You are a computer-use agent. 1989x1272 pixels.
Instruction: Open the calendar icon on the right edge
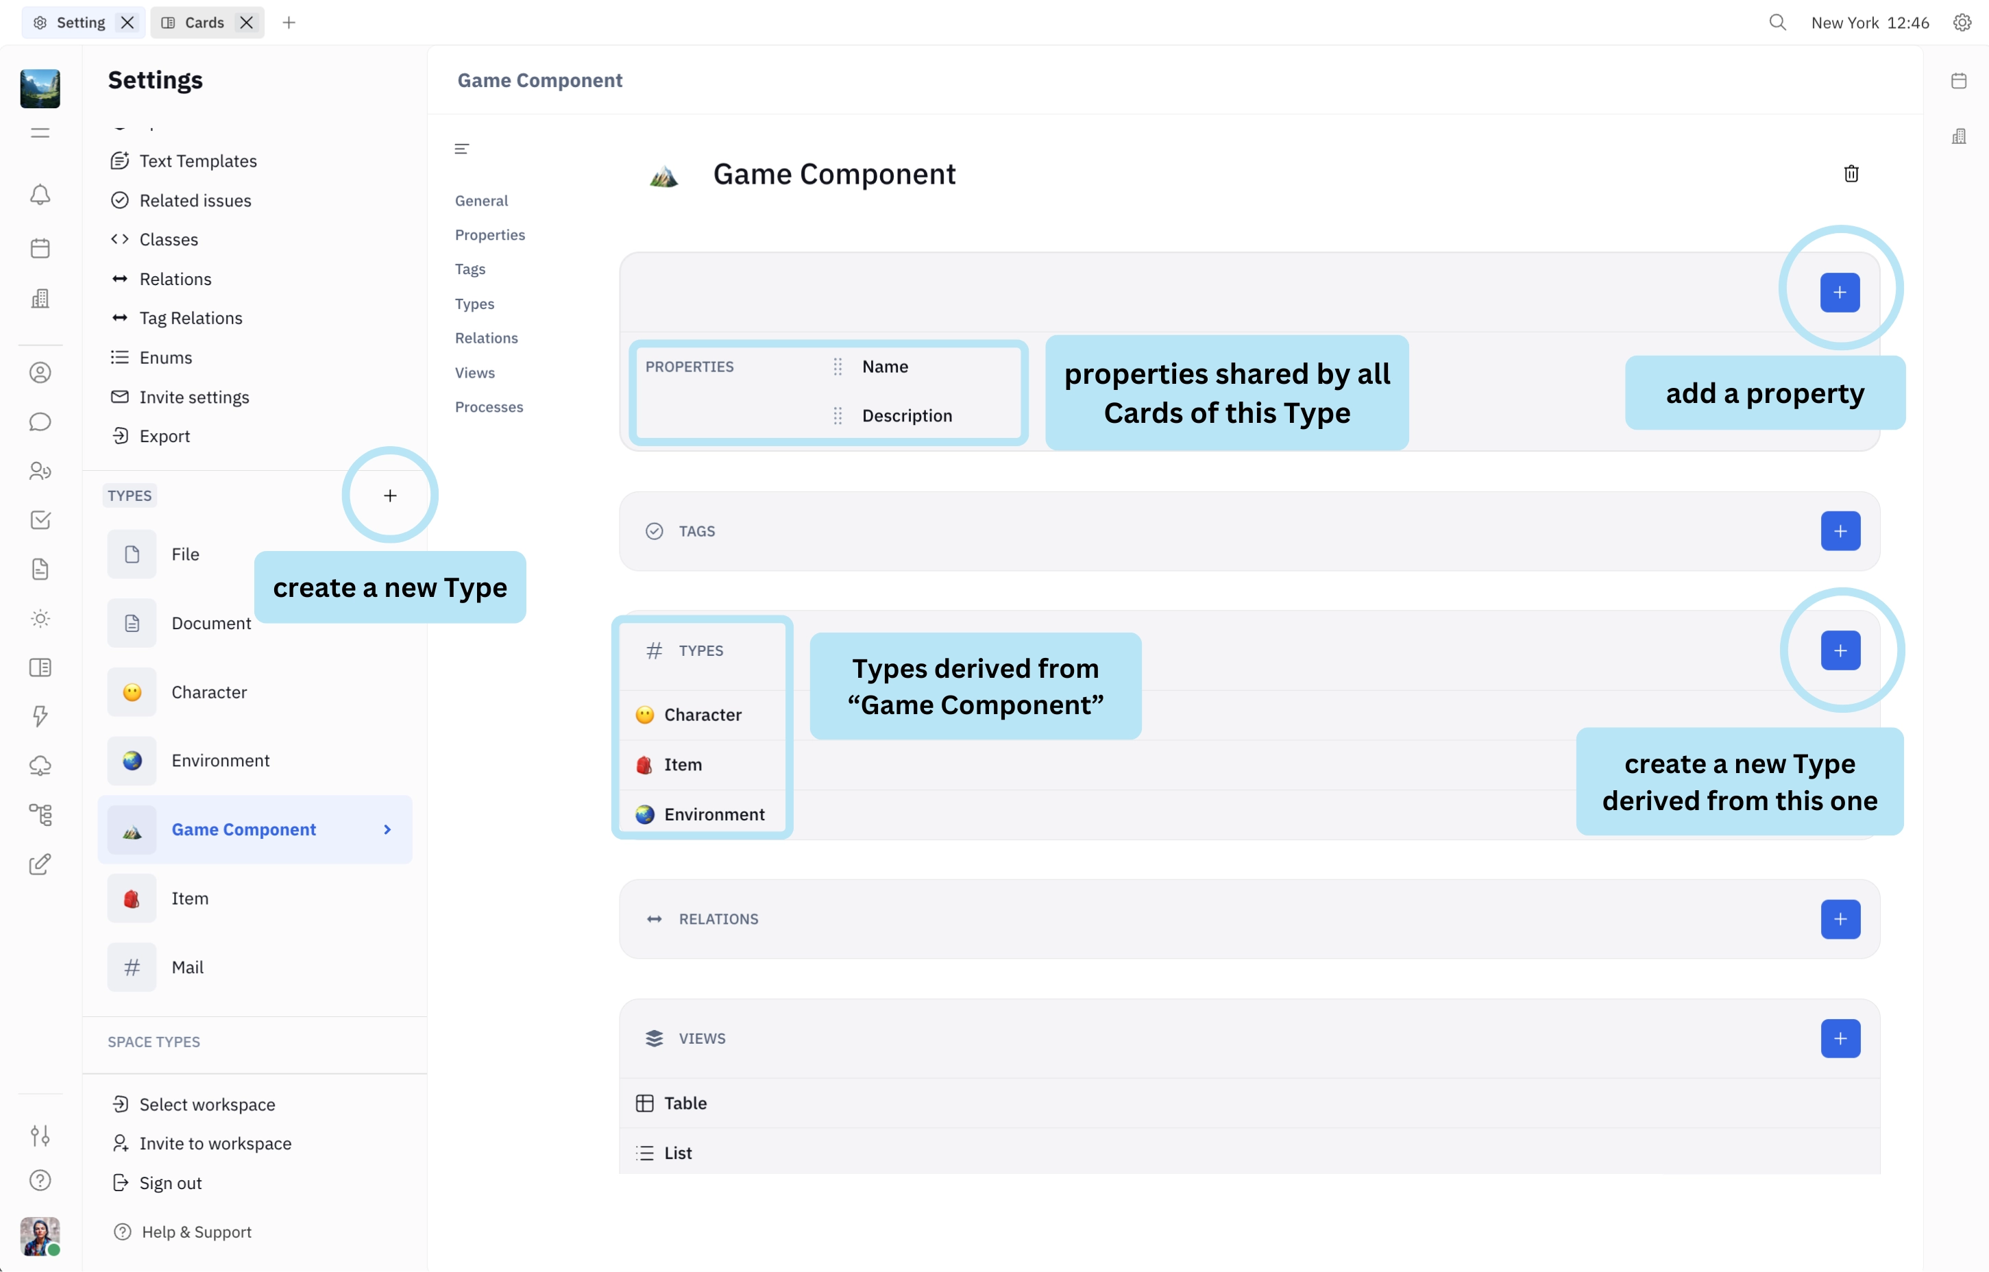1960,80
